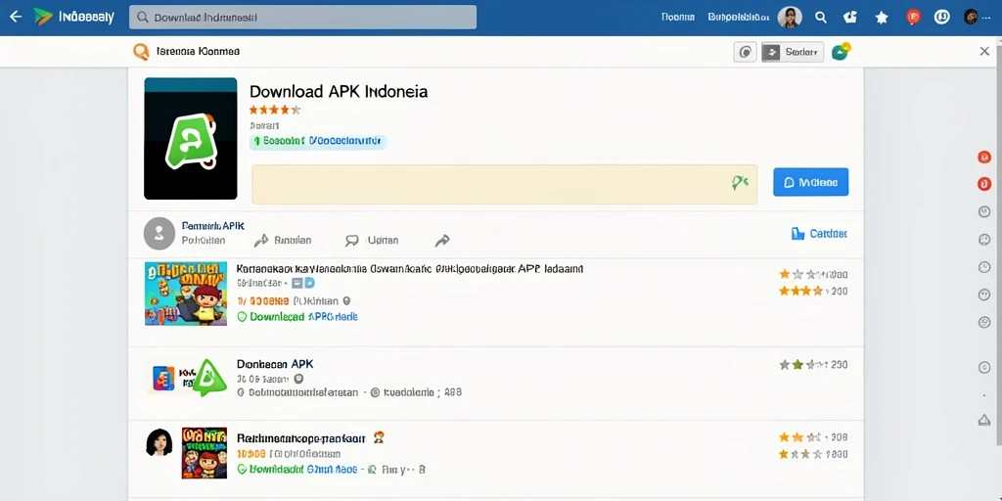Click the triangle icon at bottom of right sidebar
Viewport: 1002px width, 501px height.
pyautogui.click(x=984, y=420)
